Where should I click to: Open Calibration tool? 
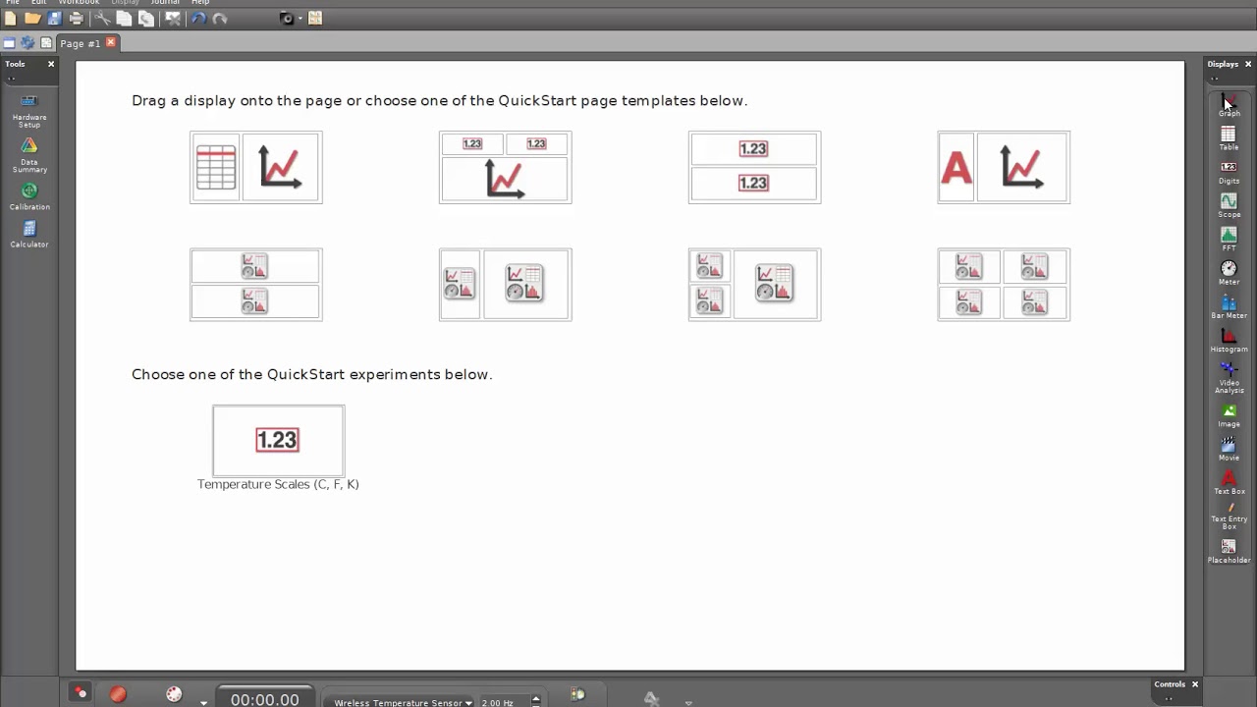(x=29, y=196)
